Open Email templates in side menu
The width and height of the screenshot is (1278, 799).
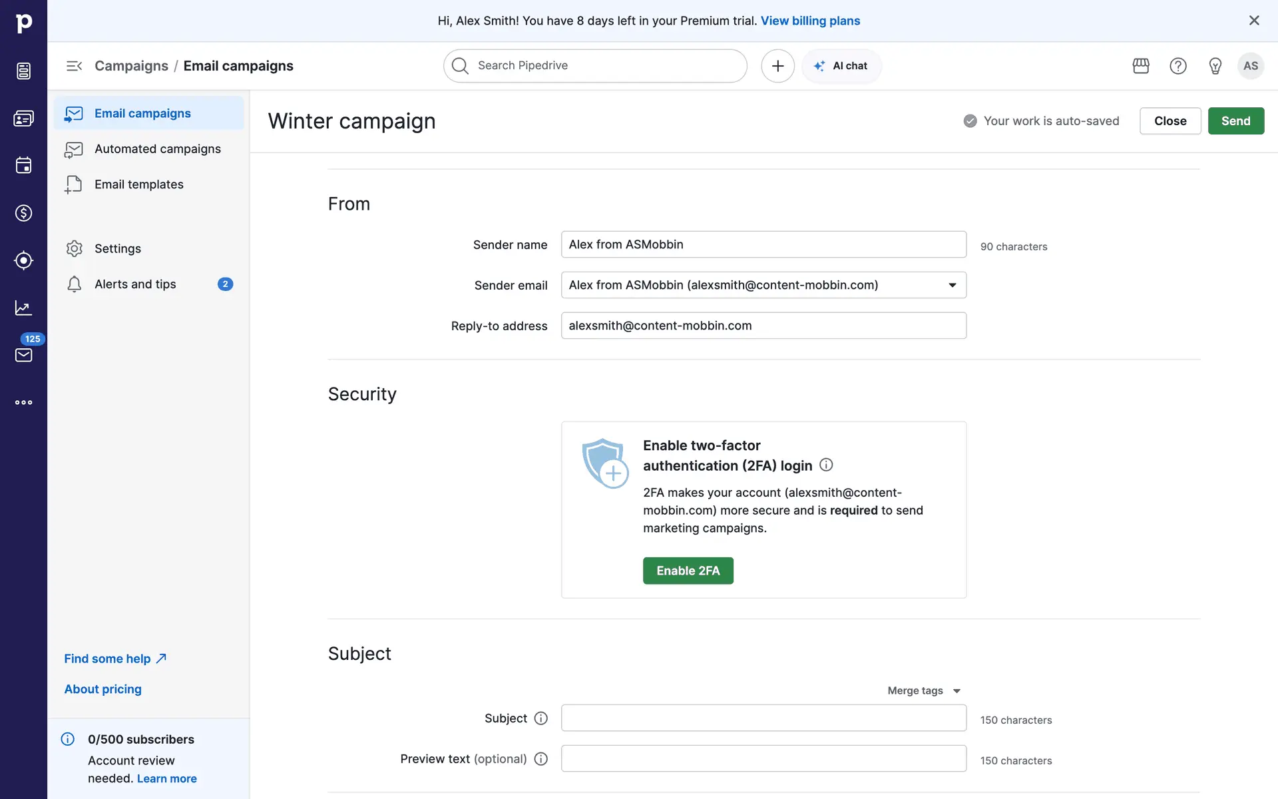(138, 184)
